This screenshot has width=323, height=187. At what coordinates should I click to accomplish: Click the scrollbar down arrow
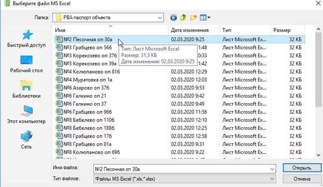318,155
